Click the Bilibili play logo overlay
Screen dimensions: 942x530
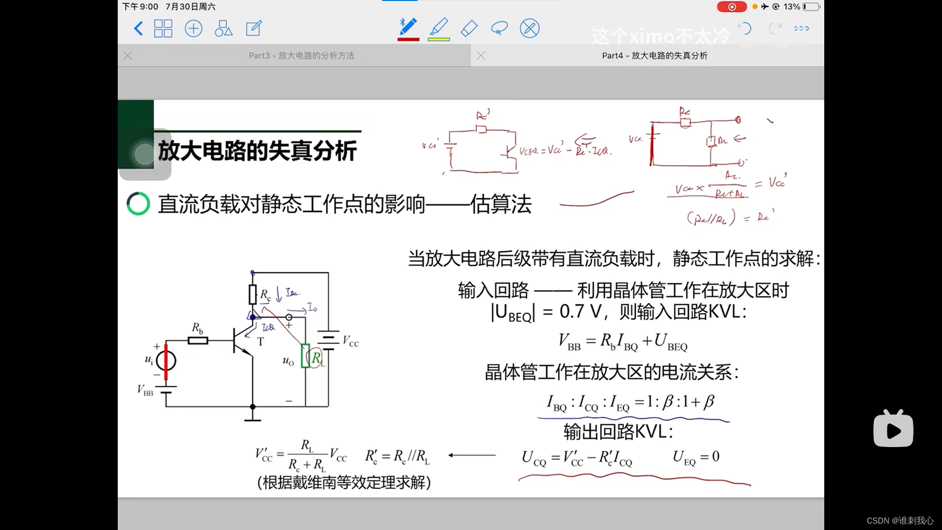coord(893,429)
